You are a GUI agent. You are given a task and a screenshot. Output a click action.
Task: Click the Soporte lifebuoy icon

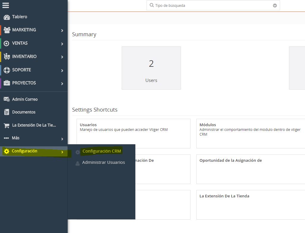(7, 70)
